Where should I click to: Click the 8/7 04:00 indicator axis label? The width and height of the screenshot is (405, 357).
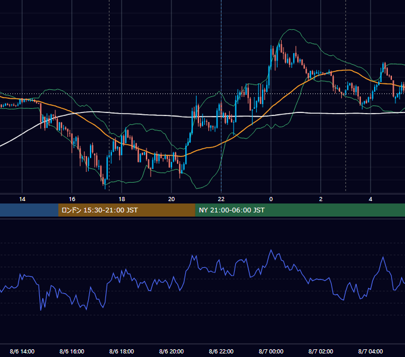pyautogui.click(x=370, y=351)
